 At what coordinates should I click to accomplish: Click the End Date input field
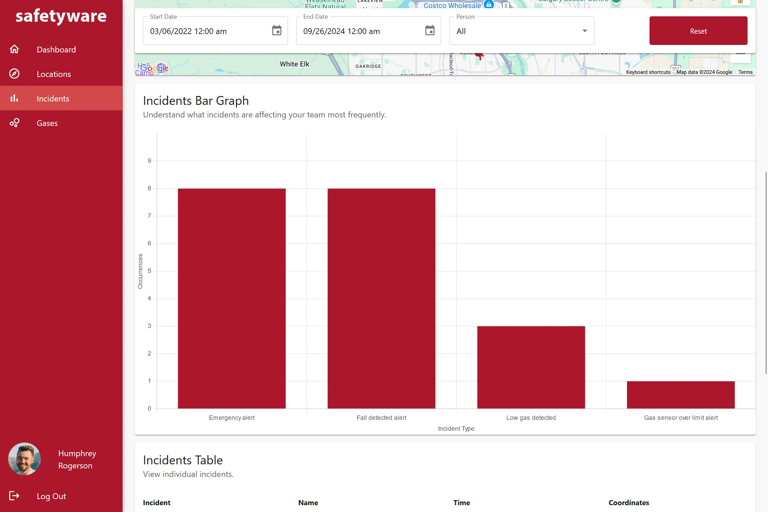click(368, 31)
